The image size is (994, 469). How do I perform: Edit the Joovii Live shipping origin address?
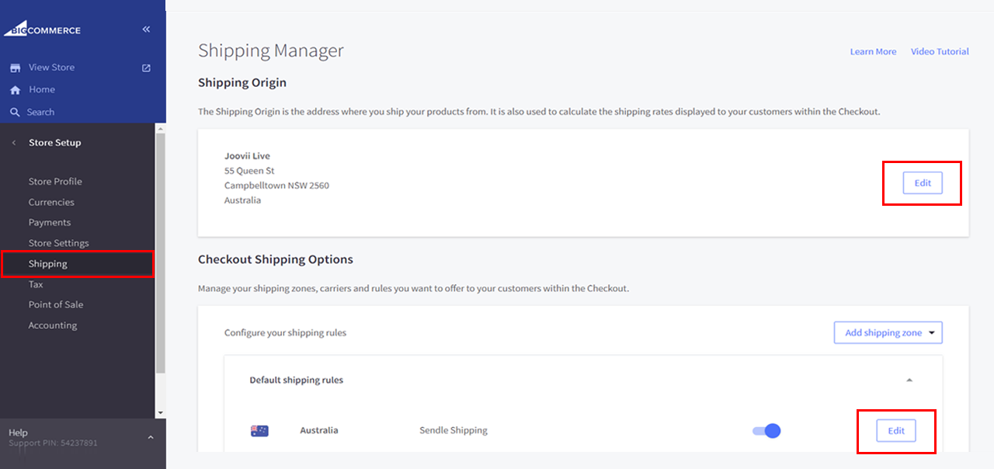(x=922, y=182)
